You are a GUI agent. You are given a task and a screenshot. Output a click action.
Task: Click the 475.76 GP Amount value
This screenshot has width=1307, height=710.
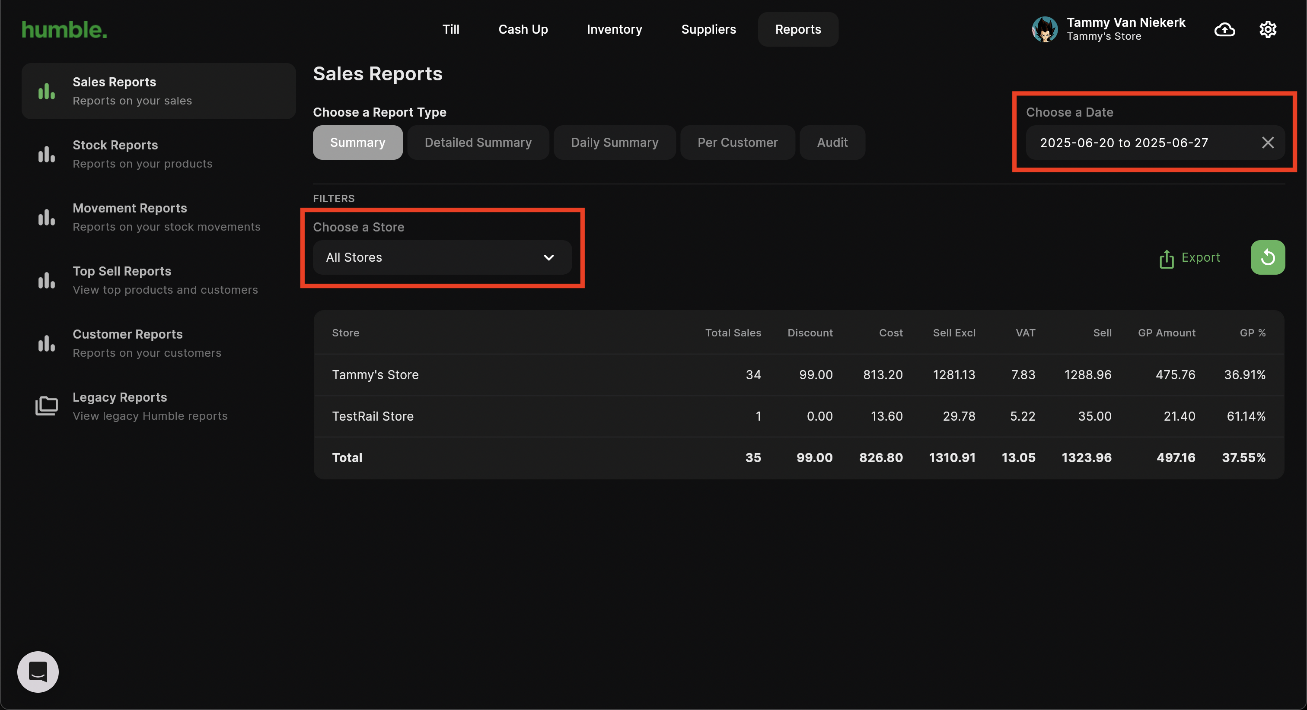click(1175, 375)
